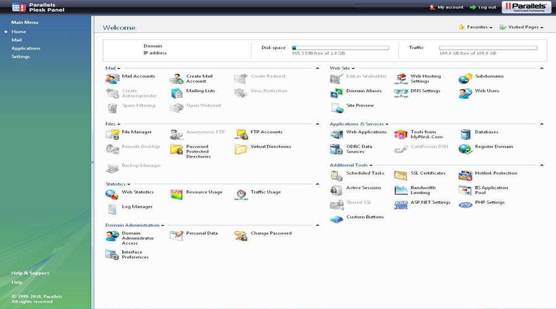The height and width of the screenshot is (309, 556).
Task: Click the Mail Accounts icon
Action: 112,78
